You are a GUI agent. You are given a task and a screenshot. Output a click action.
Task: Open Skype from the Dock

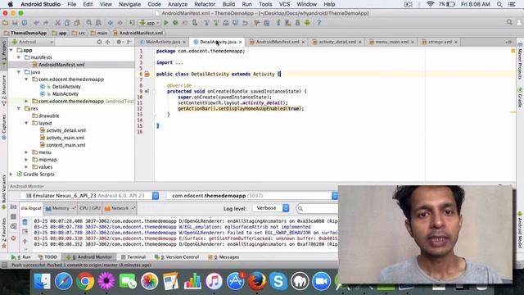click(278, 281)
